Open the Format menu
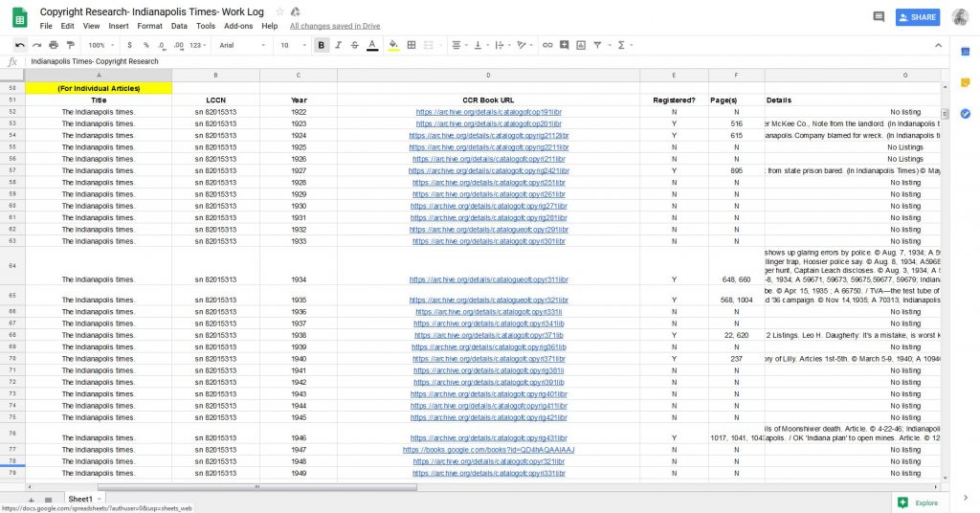The image size is (980, 513). point(150,26)
